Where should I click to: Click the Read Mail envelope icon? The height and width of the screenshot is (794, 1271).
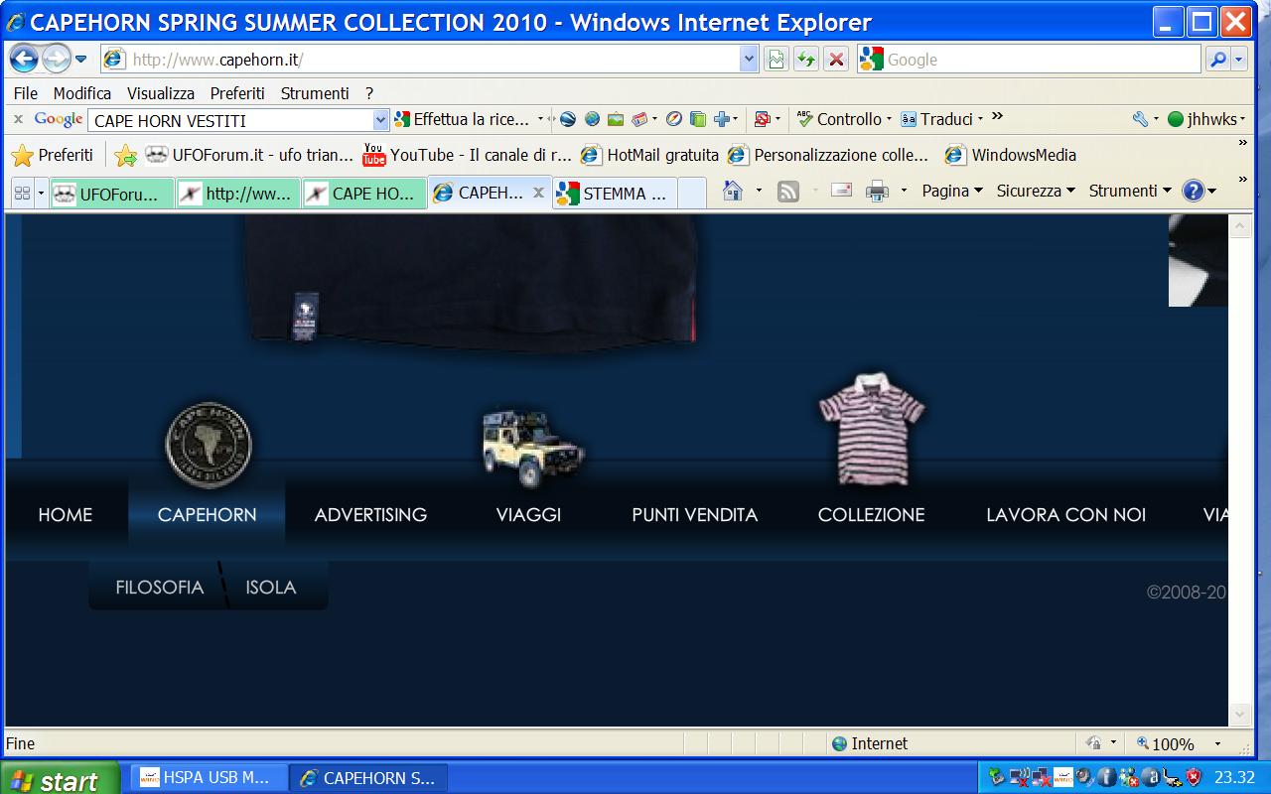coord(841,191)
